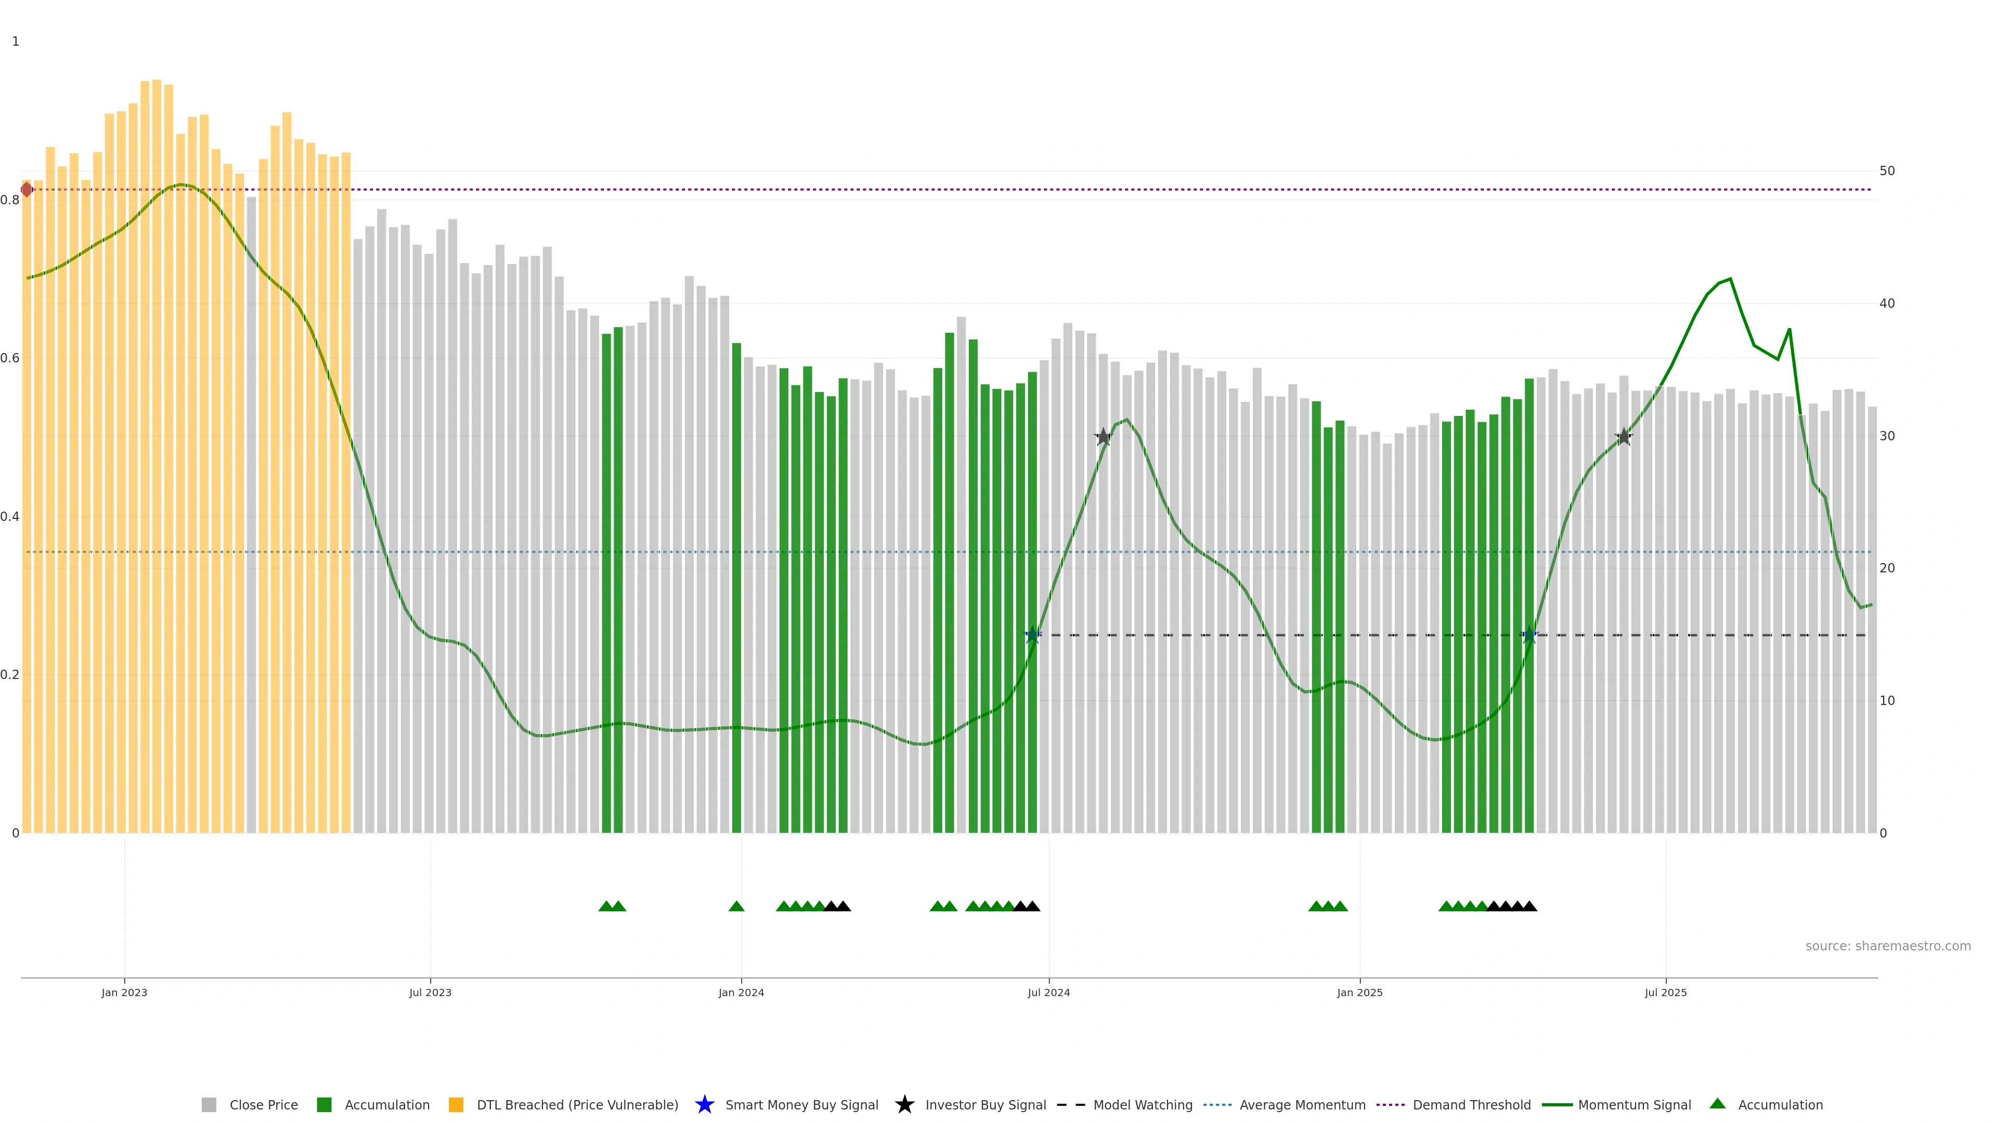Toggle Model Watching dashed line legend entry

(x=1142, y=1105)
